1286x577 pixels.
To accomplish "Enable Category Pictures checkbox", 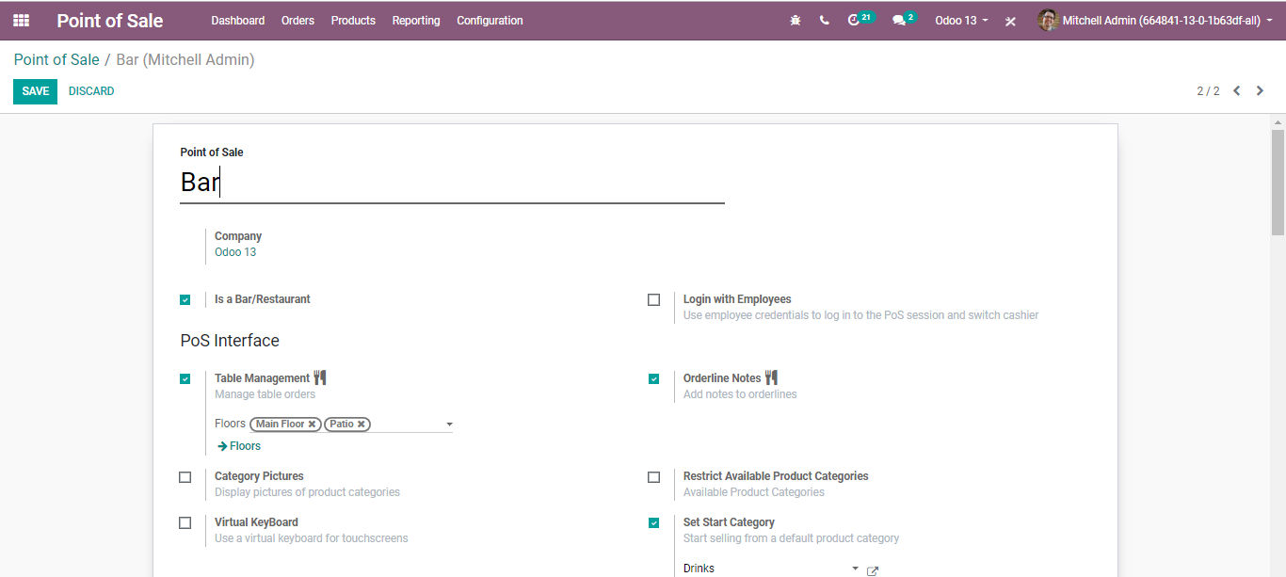I will (185, 477).
